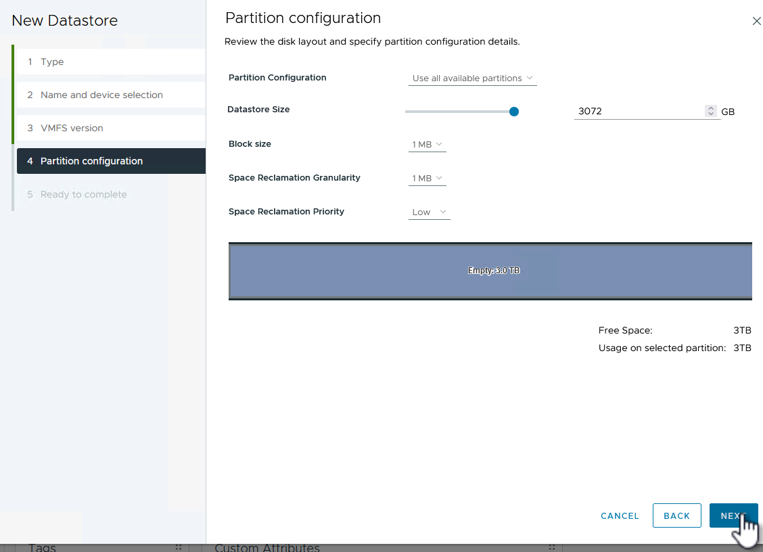
Task: Click the Tags panel drag handle icon
Action: point(179,547)
